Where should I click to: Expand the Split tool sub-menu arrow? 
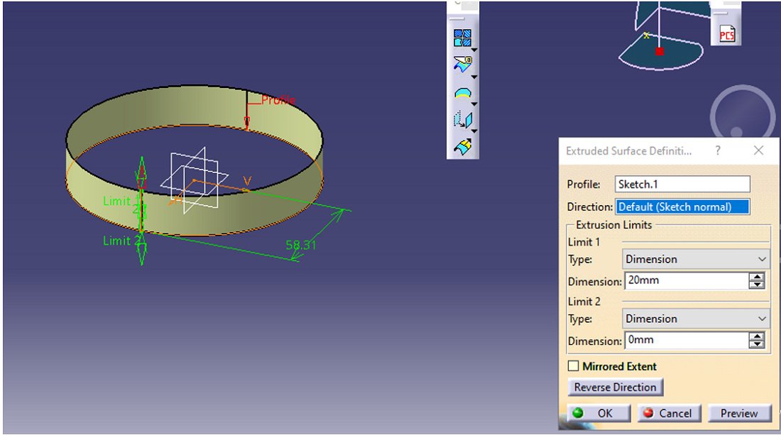474,77
